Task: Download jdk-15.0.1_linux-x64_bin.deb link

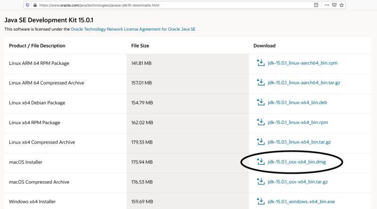Action: coord(297,103)
